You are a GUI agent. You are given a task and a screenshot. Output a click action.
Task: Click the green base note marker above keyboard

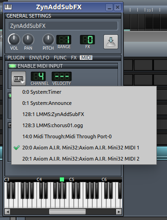coord(62,180)
